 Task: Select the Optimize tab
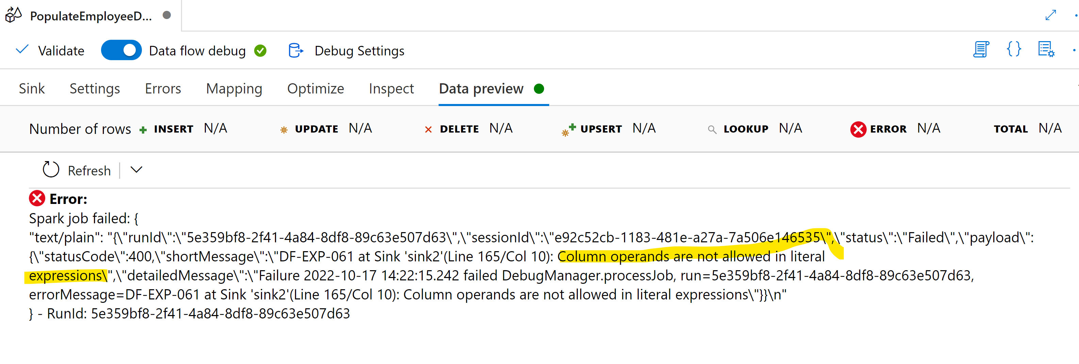coord(315,89)
